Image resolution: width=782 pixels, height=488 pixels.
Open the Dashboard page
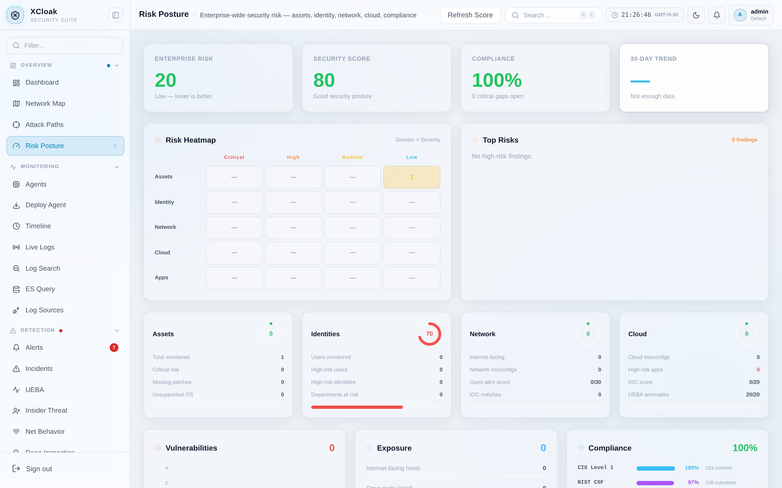65,83
